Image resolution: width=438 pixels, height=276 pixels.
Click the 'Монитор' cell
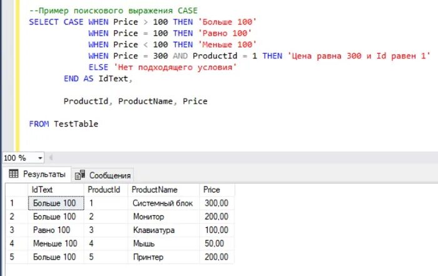(164, 217)
